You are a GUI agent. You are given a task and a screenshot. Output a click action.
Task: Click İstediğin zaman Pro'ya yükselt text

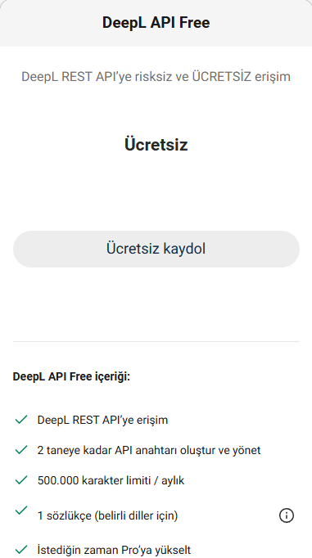114,550
